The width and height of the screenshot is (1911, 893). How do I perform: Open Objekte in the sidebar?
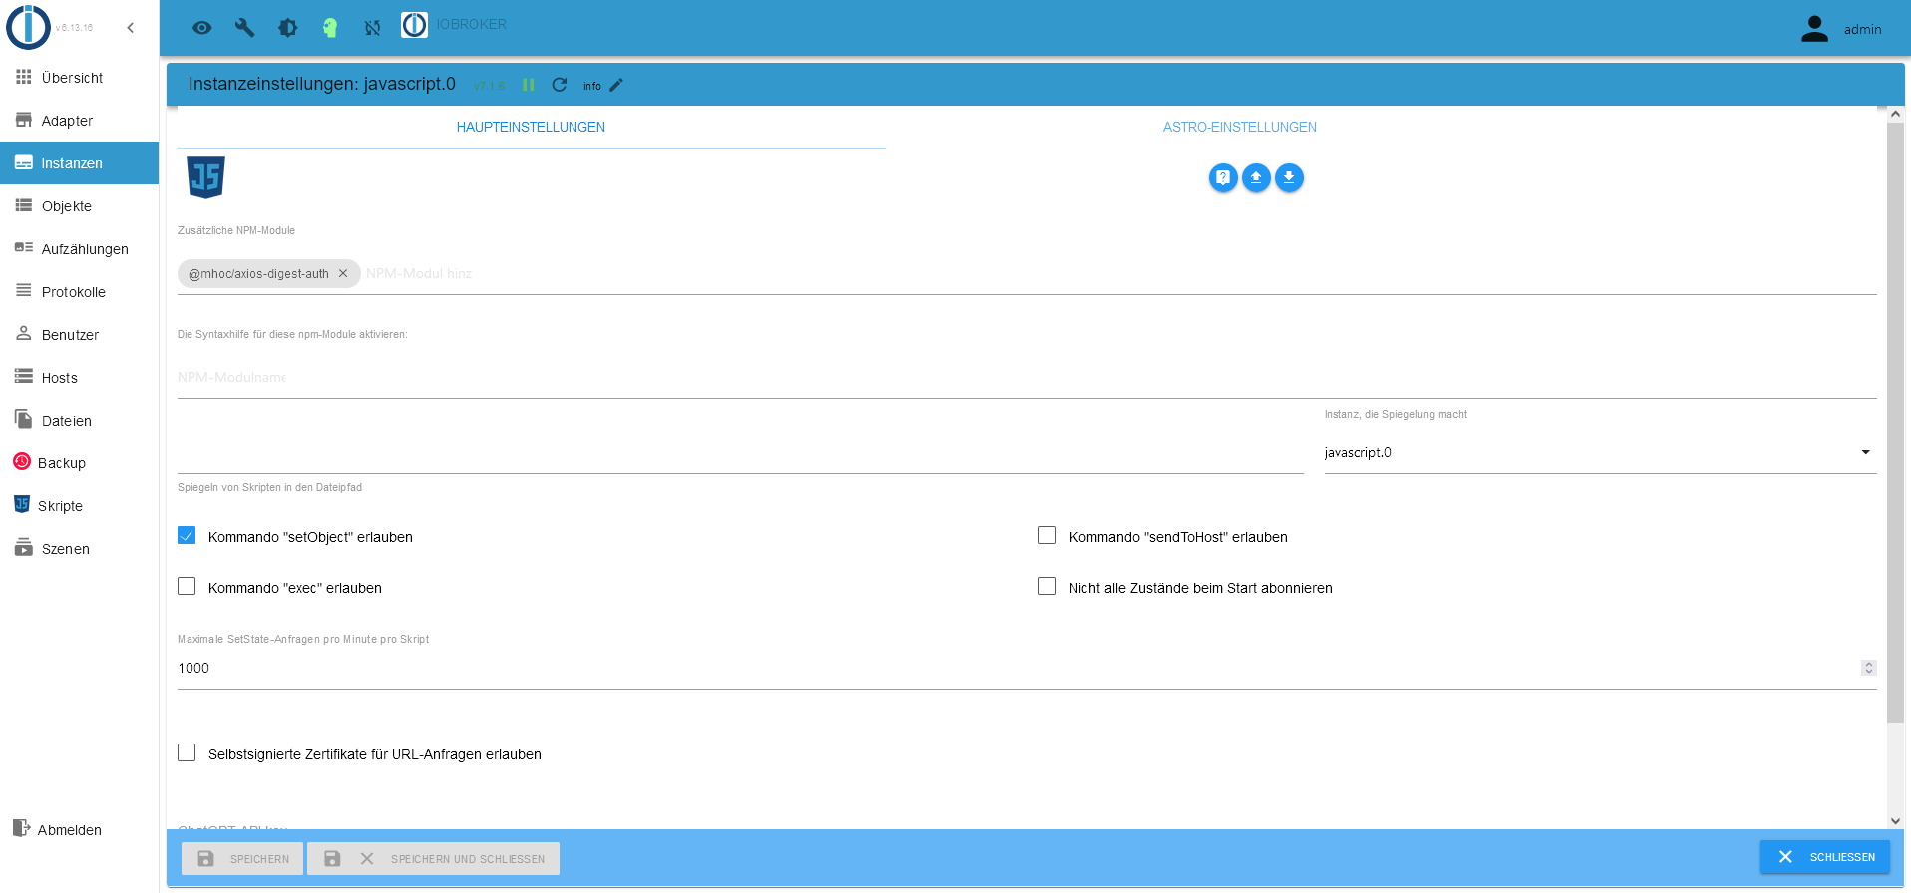[79, 206]
